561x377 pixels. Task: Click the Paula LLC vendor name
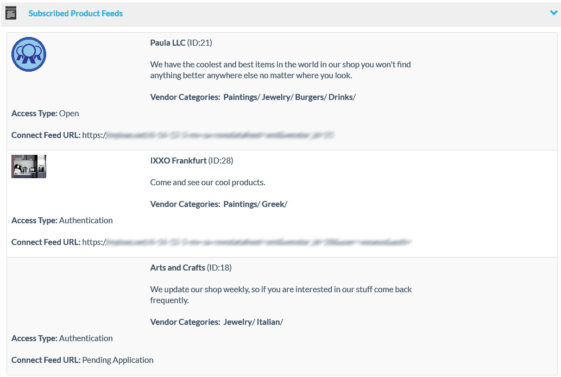[x=167, y=42]
